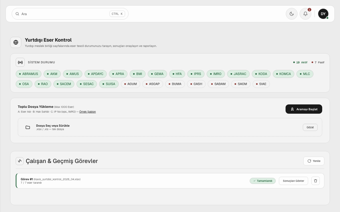Select the BMI status chip
The image size is (340, 212).
click(x=138, y=74)
